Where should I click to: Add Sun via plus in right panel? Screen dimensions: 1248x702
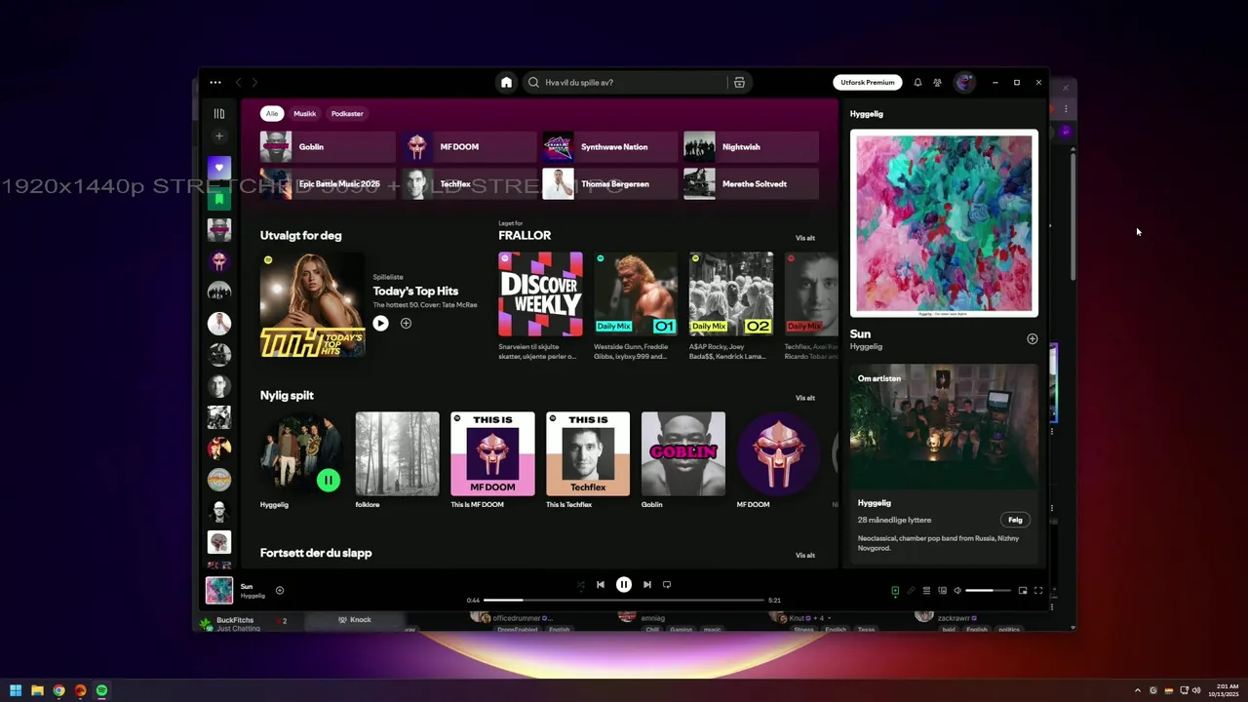1033,339
